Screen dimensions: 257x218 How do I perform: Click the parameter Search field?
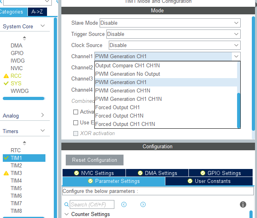pyautogui.click(x=92, y=204)
